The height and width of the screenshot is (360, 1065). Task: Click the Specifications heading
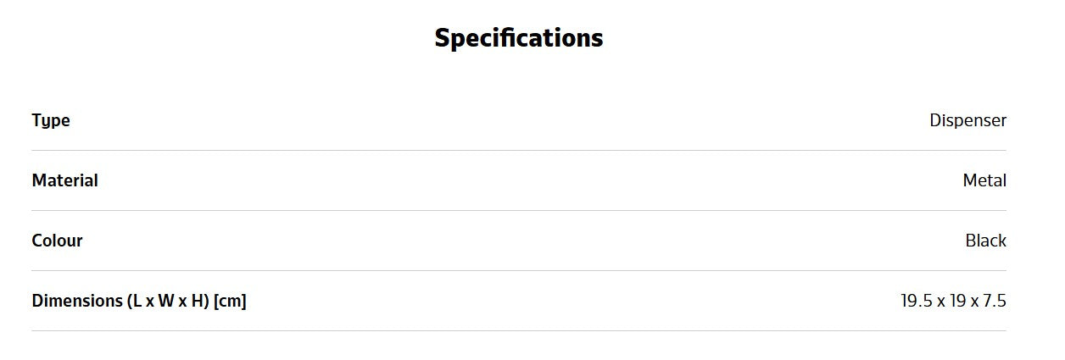518,39
